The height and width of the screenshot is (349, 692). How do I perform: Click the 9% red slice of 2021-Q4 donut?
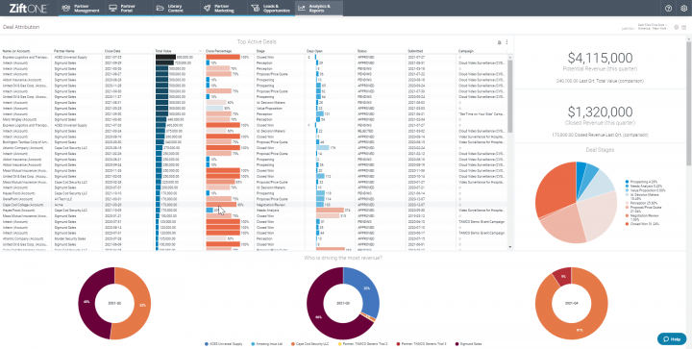[561, 277]
